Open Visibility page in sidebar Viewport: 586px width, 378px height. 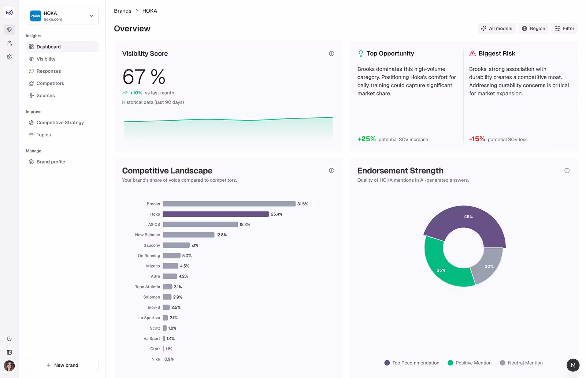[62, 59]
